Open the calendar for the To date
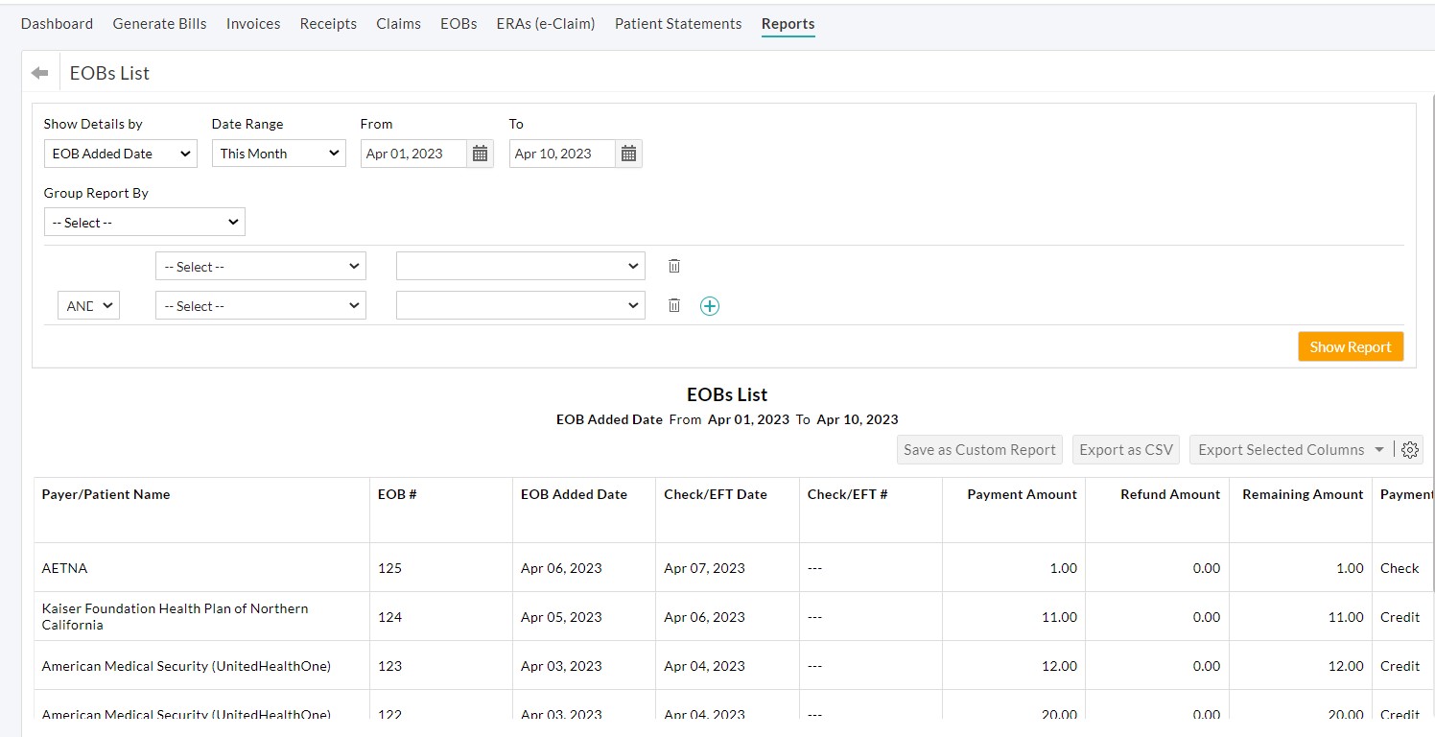Screen dimensions: 1435x737 tap(628, 153)
